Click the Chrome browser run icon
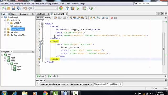The height and width of the screenshot is (95, 168). (x=61, y=8)
